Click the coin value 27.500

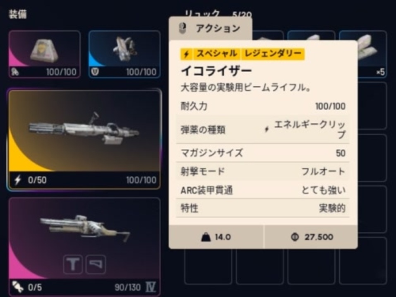click(x=319, y=237)
